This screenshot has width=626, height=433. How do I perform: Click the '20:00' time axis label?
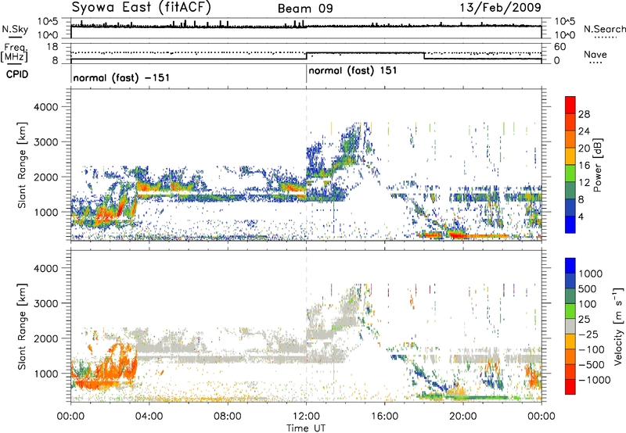463,417
